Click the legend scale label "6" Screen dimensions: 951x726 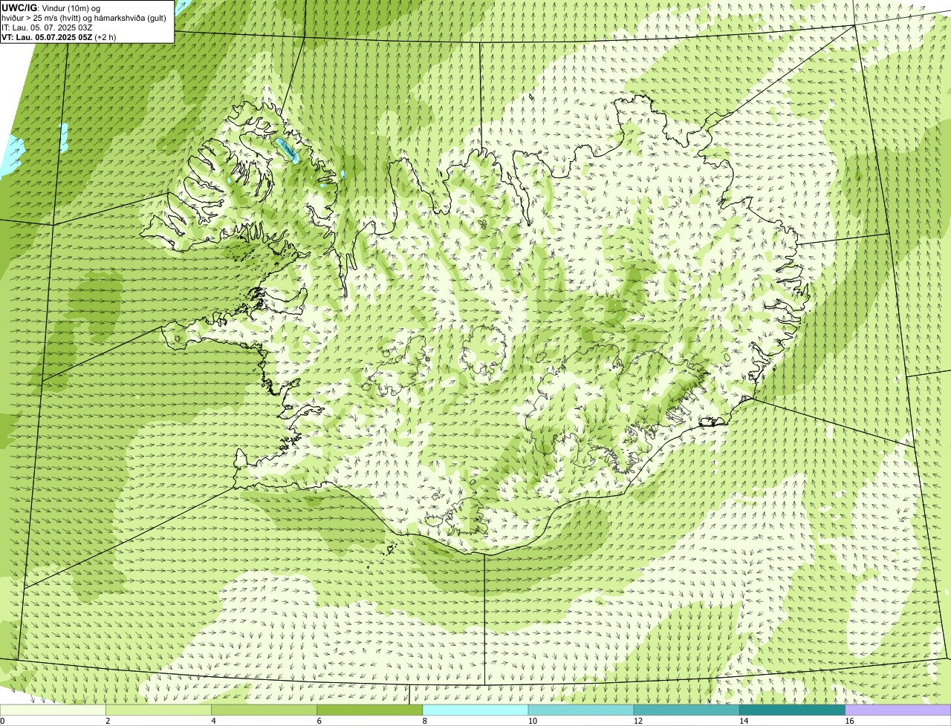click(x=319, y=721)
